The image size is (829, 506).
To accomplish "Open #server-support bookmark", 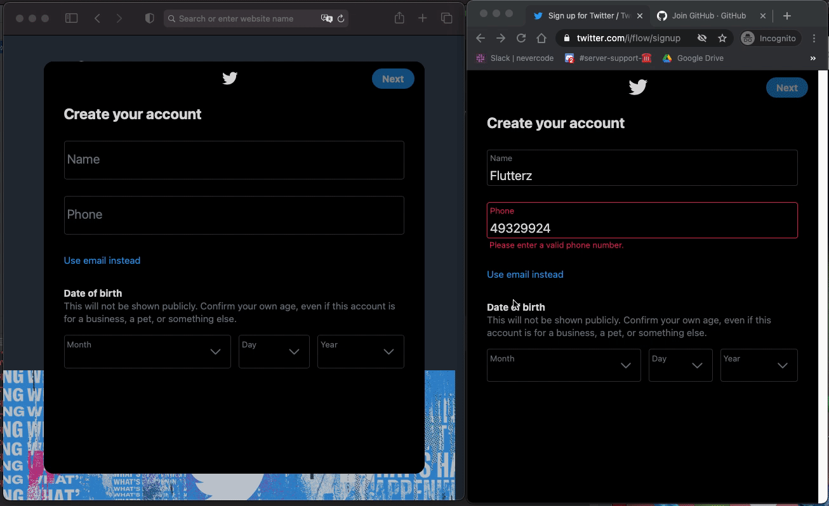I will [608, 58].
